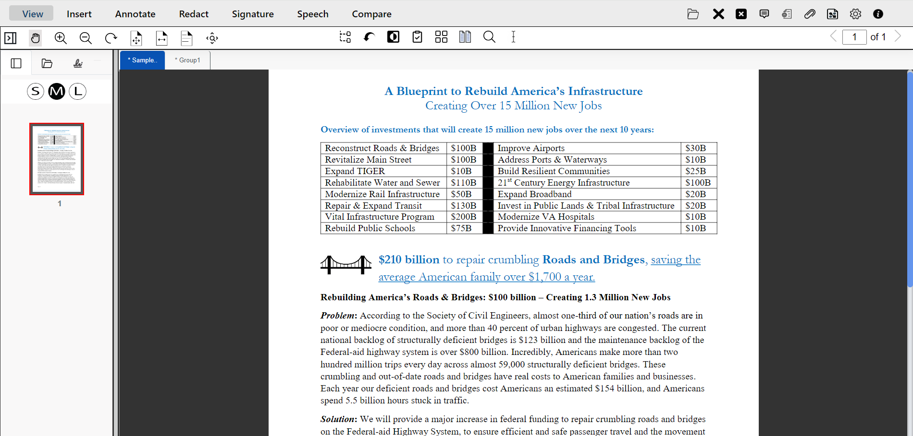
Task: Select the page 1 thumbnail
Action: coord(57,159)
